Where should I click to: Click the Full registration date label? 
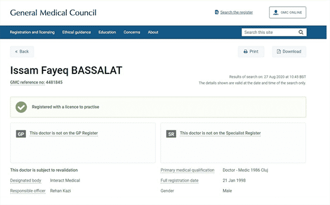180,180
